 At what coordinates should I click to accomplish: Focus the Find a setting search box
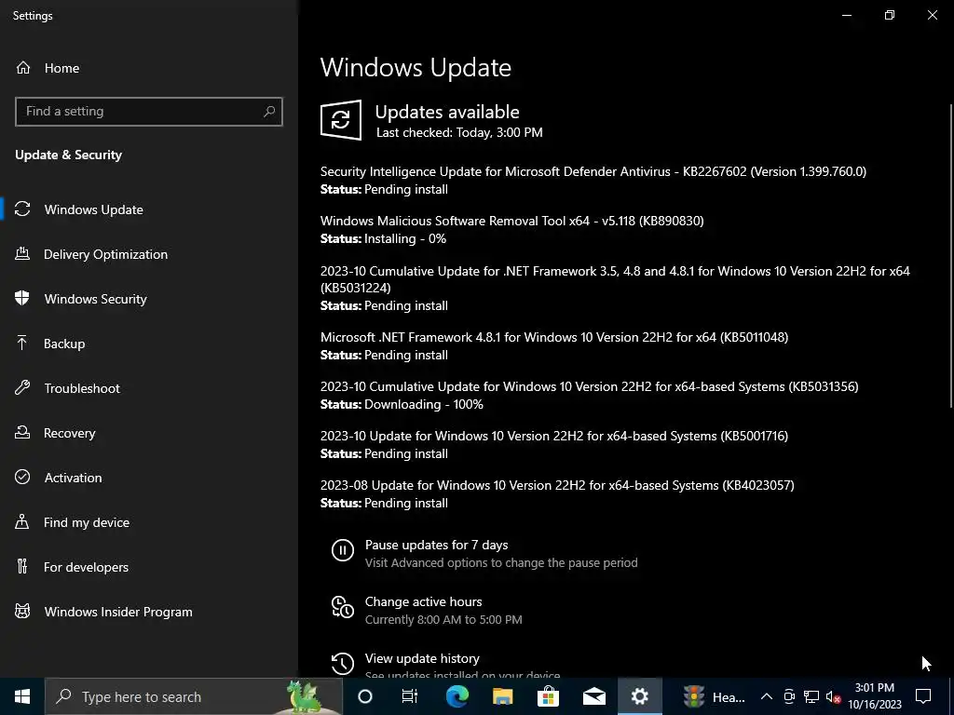pyautogui.click(x=149, y=112)
